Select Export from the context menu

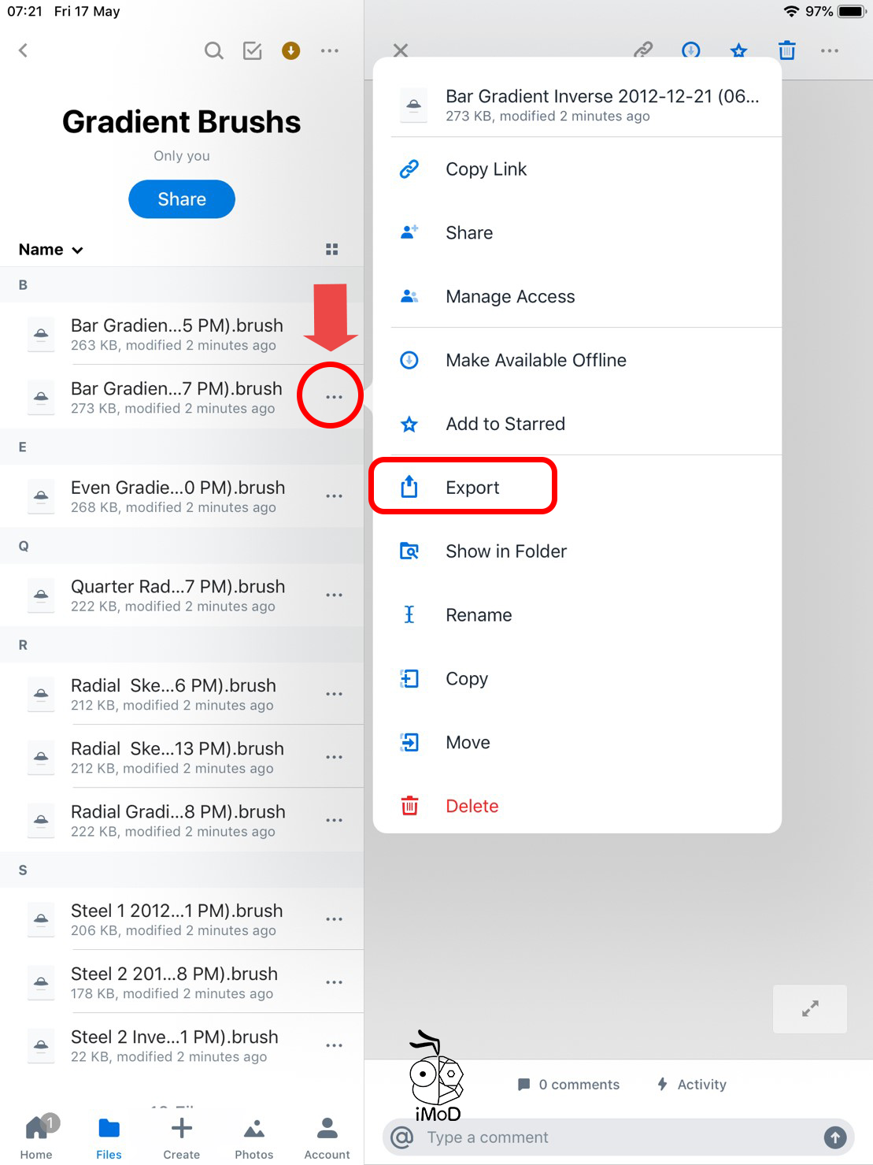click(472, 488)
